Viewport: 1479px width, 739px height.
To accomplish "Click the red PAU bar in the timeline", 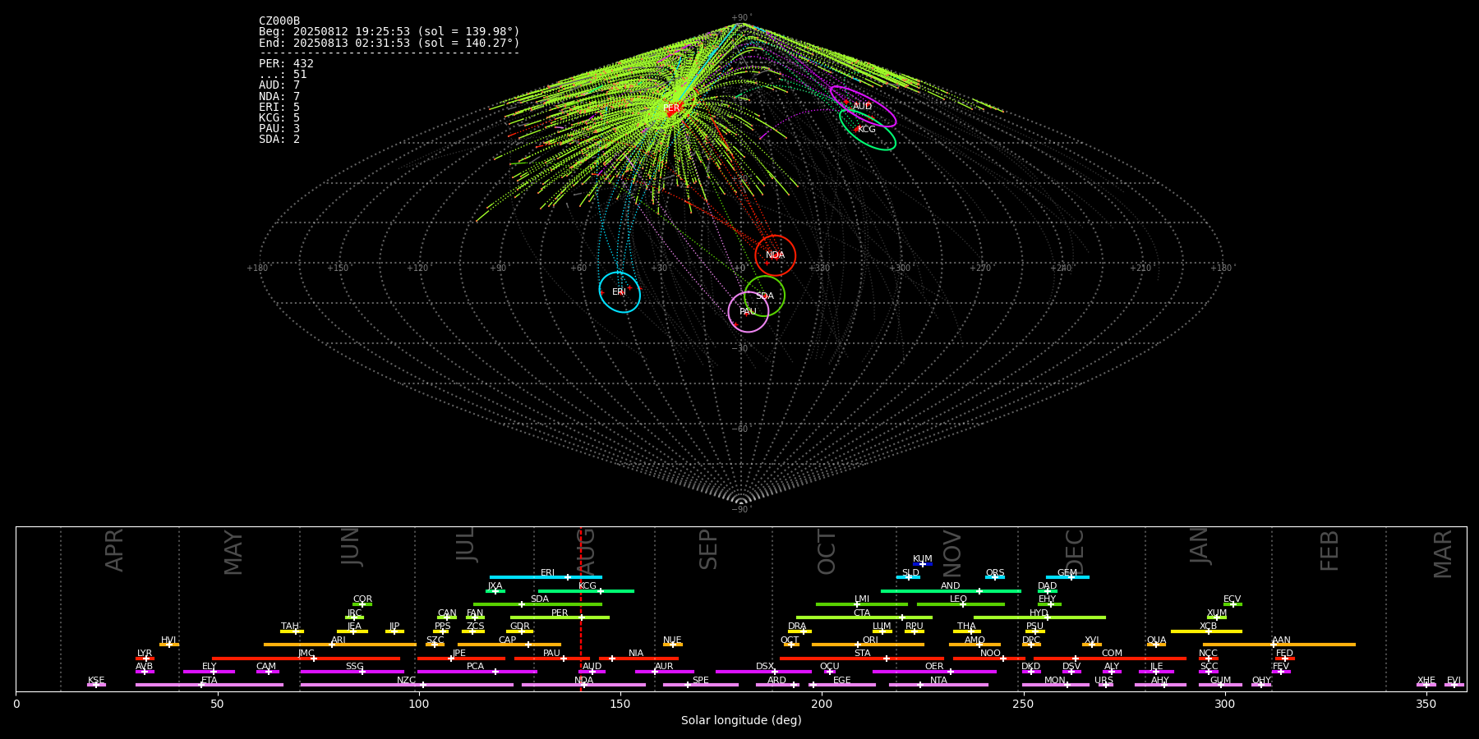I will point(552,659).
